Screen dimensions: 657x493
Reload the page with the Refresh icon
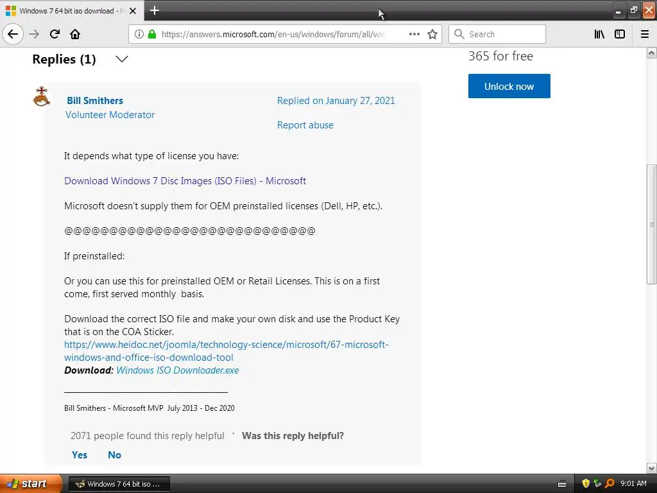coord(55,34)
